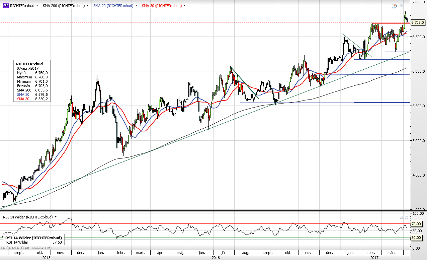The height and width of the screenshot is (260, 427).
Task: Click the blue SMA 20 (RICHTER:xbud) label
Action: coord(113,6)
